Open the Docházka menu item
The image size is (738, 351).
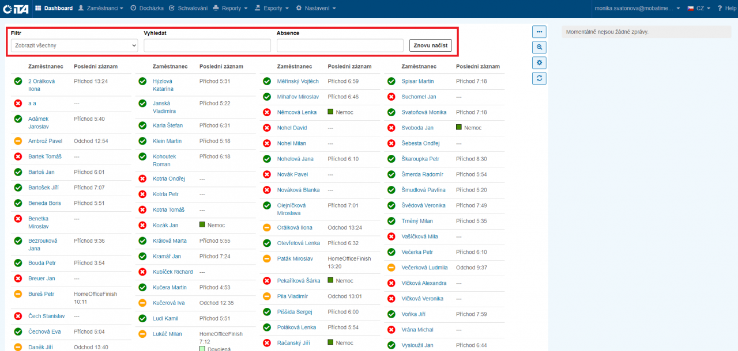[147, 8]
